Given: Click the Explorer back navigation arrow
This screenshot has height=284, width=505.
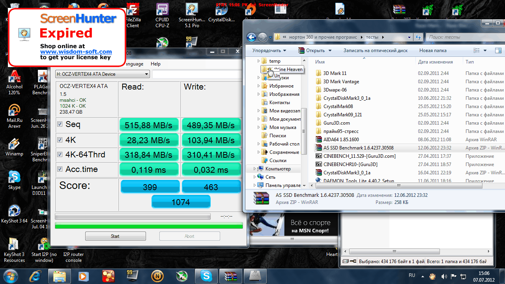Looking at the screenshot, I should pos(251,37).
